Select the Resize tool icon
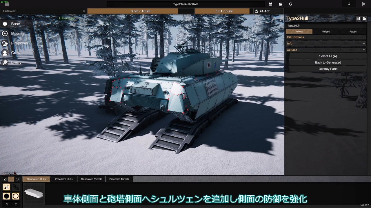This screenshot has height=208, width=371. (5, 179)
